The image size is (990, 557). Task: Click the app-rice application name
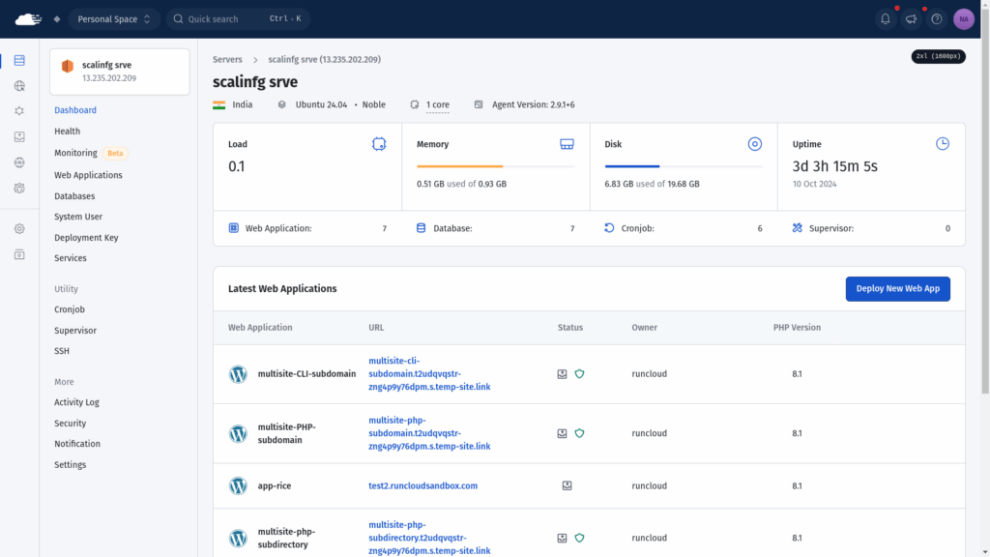tap(275, 485)
